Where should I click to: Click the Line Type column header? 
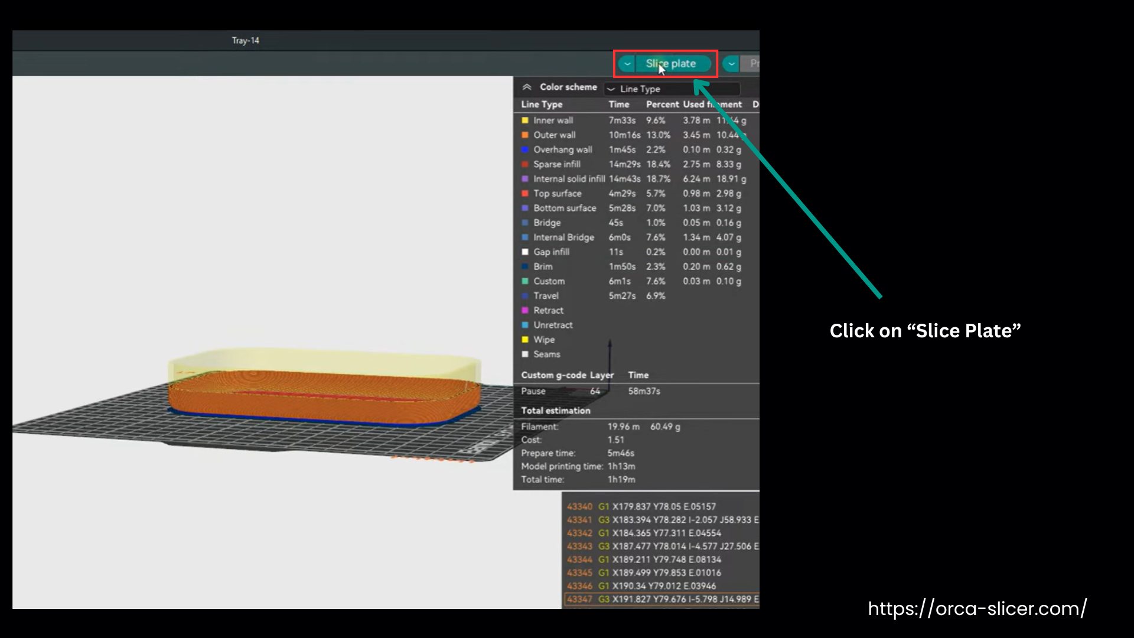click(x=542, y=105)
